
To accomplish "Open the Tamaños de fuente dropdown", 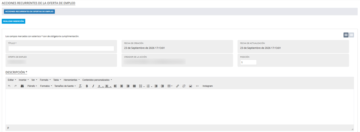I will [x=65, y=86].
